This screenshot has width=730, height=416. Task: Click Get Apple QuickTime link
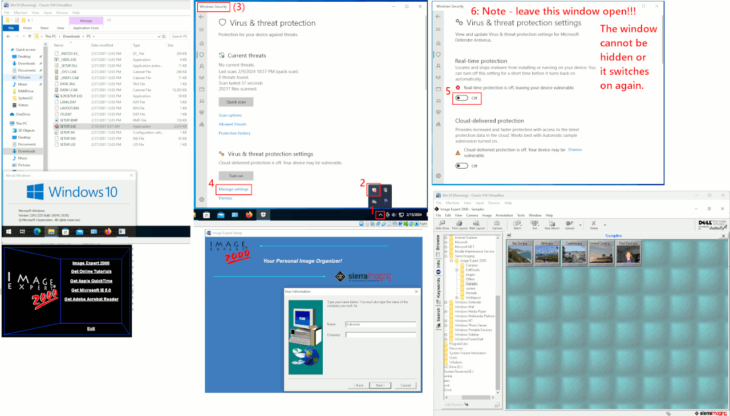pyautogui.click(x=91, y=281)
